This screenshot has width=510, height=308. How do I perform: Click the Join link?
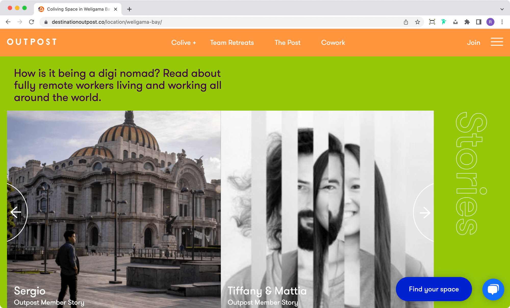click(x=474, y=43)
